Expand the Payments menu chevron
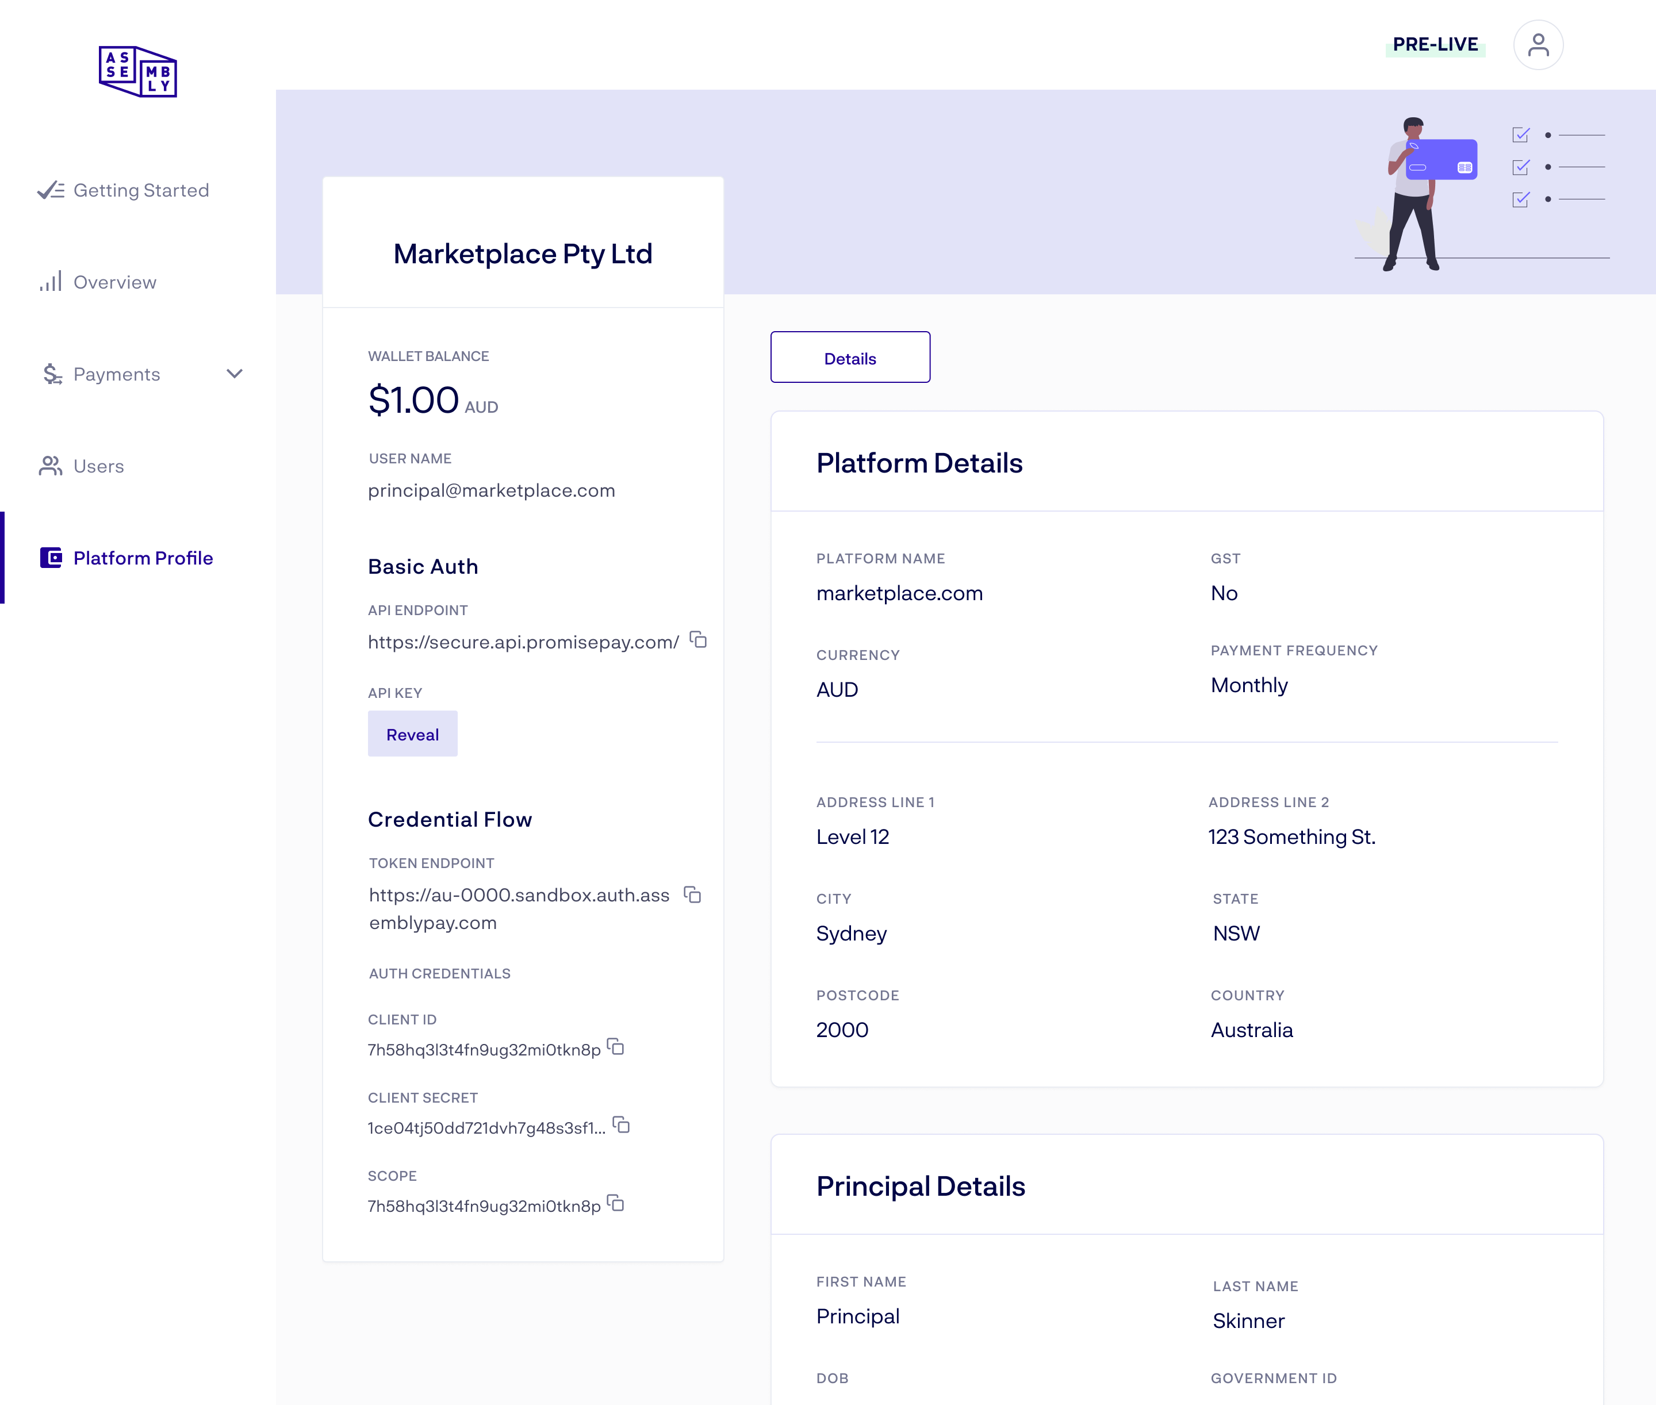The image size is (1656, 1405). pyautogui.click(x=234, y=374)
